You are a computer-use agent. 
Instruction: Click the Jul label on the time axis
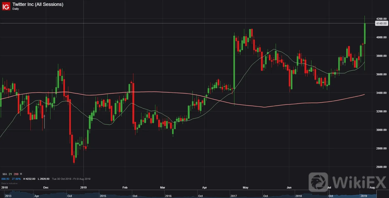point(329,187)
